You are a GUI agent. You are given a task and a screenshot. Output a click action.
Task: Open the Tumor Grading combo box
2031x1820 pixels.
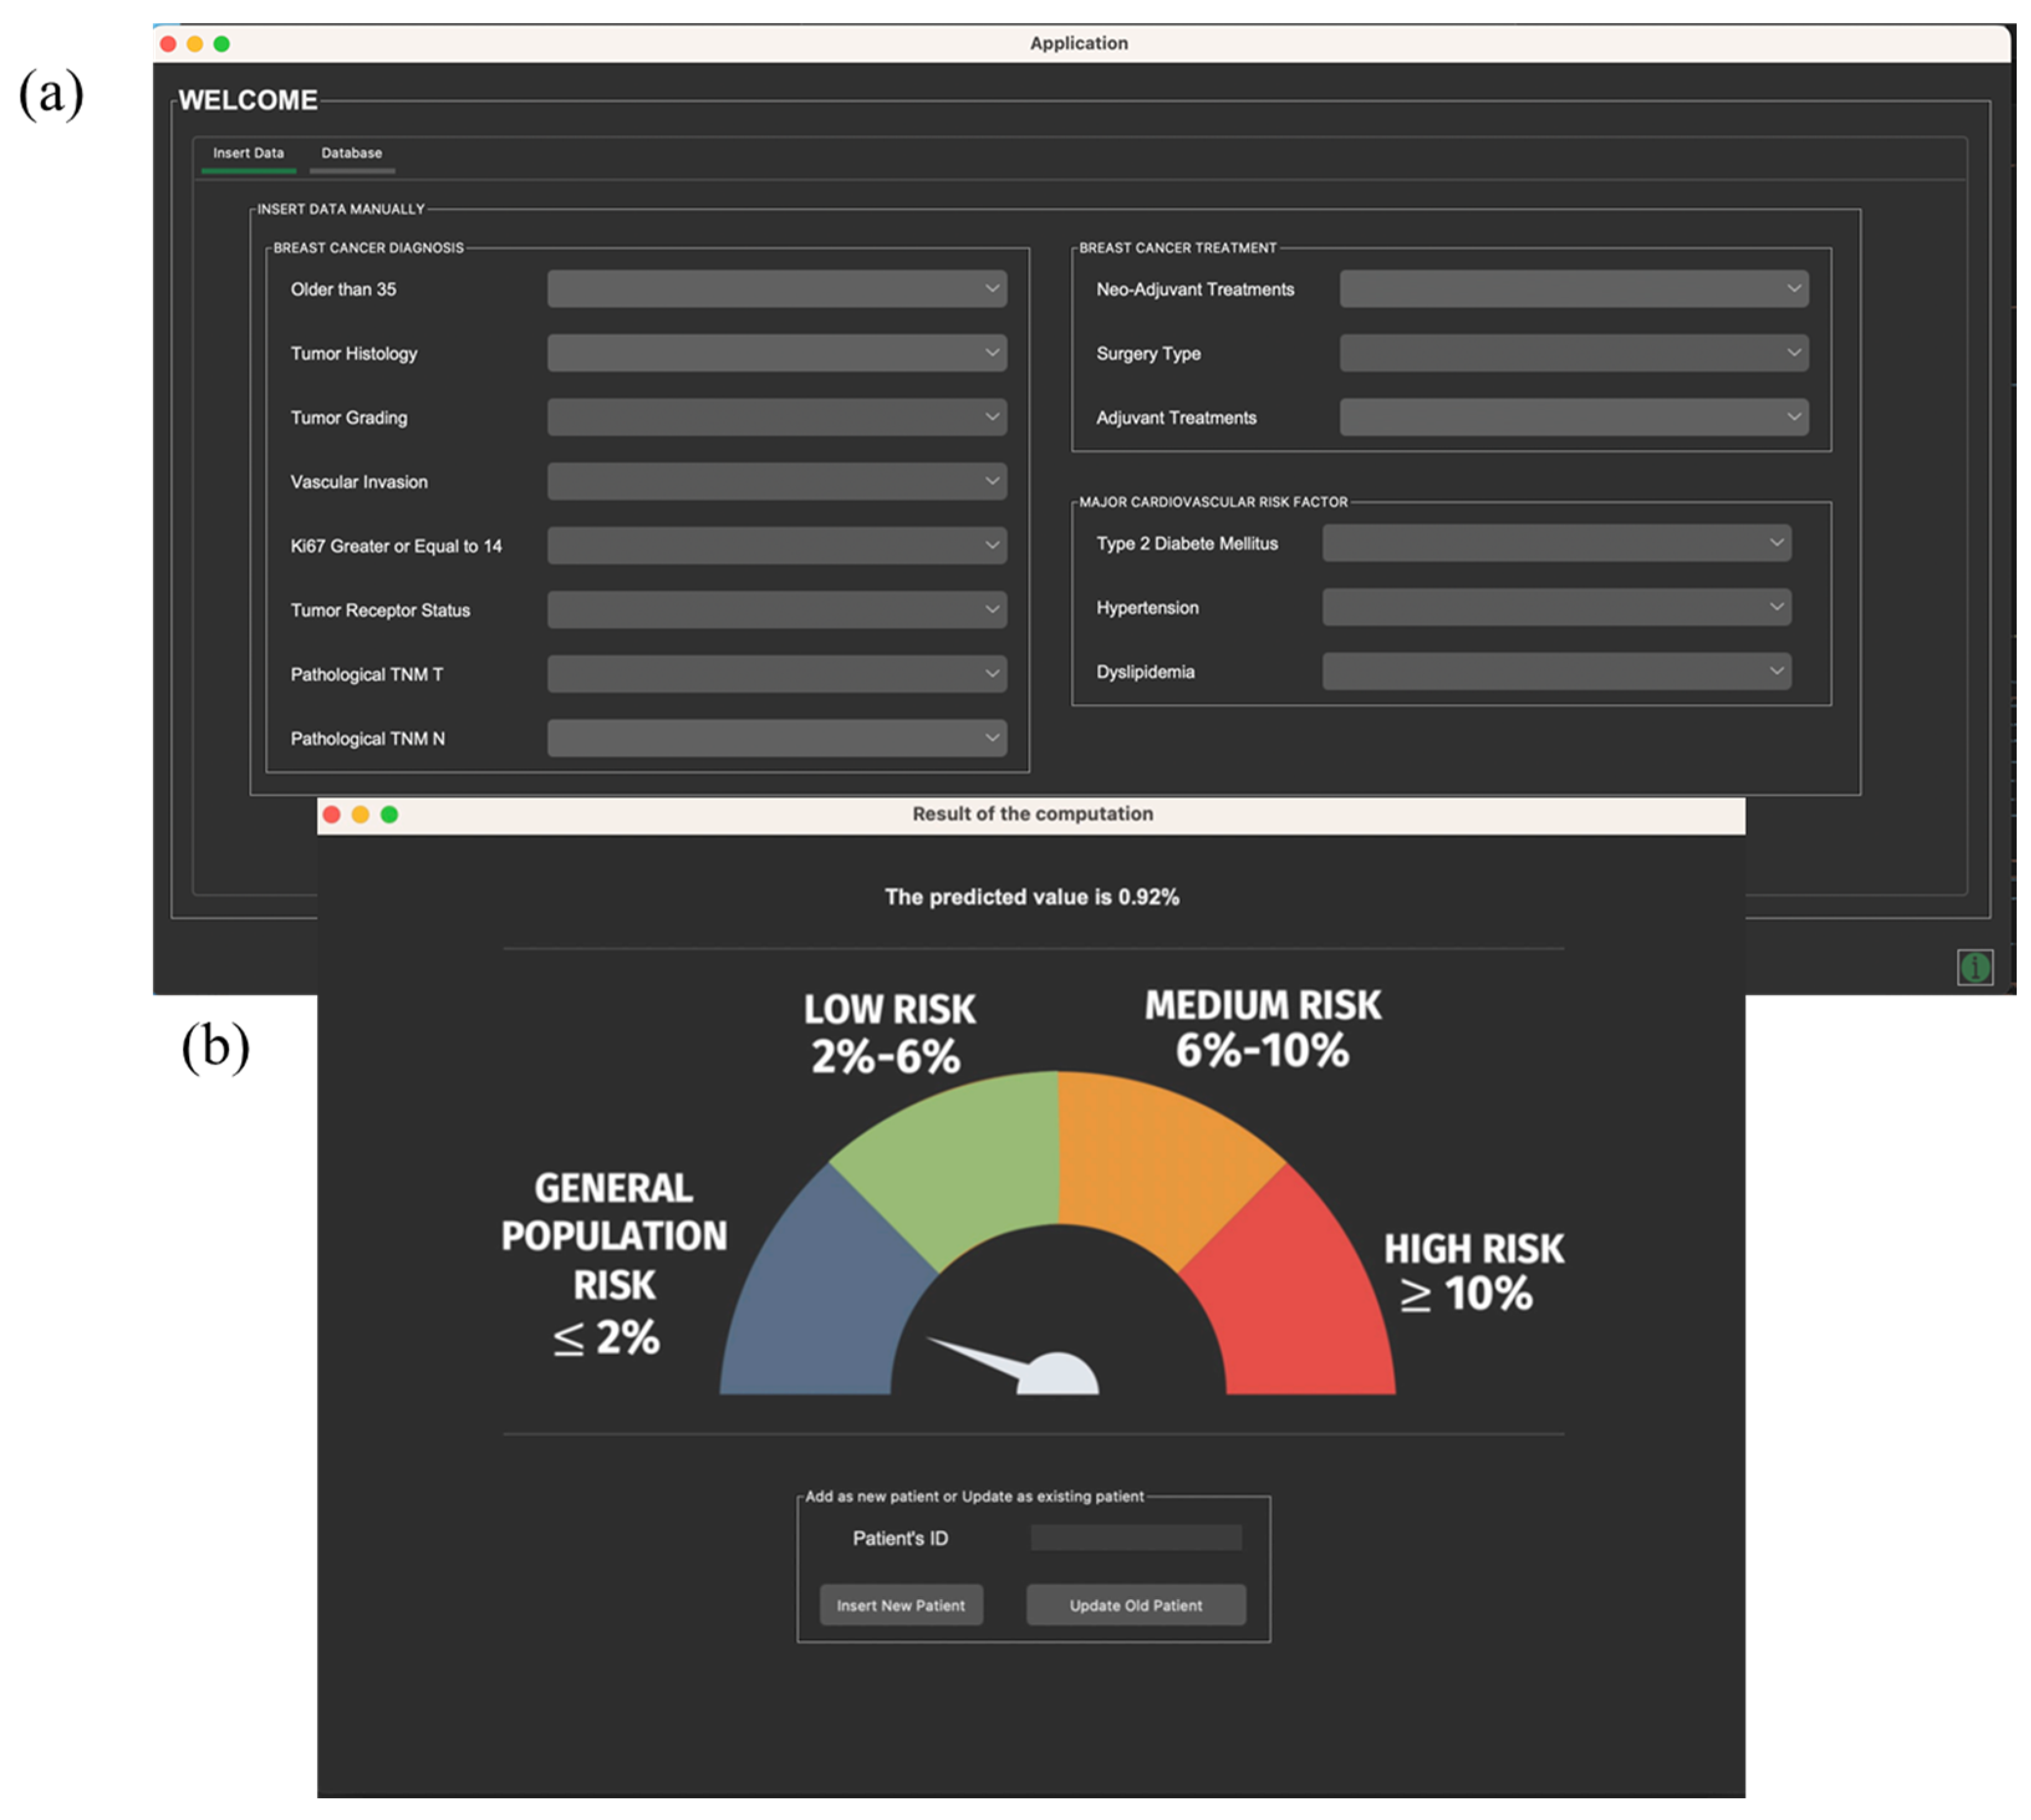pyautogui.click(x=776, y=417)
